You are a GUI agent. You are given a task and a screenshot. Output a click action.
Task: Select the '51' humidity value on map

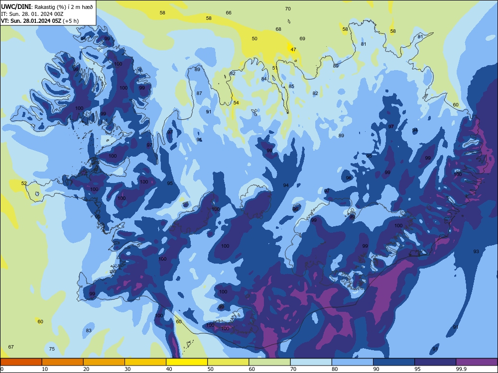point(275,68)
